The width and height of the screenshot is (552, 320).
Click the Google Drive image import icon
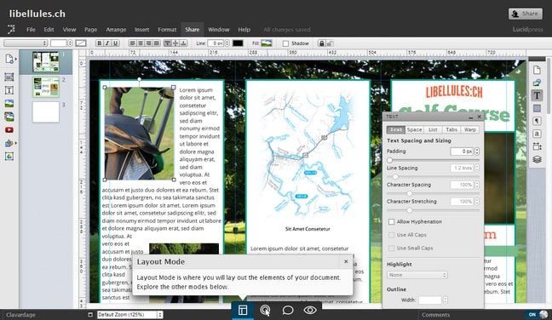9,157
